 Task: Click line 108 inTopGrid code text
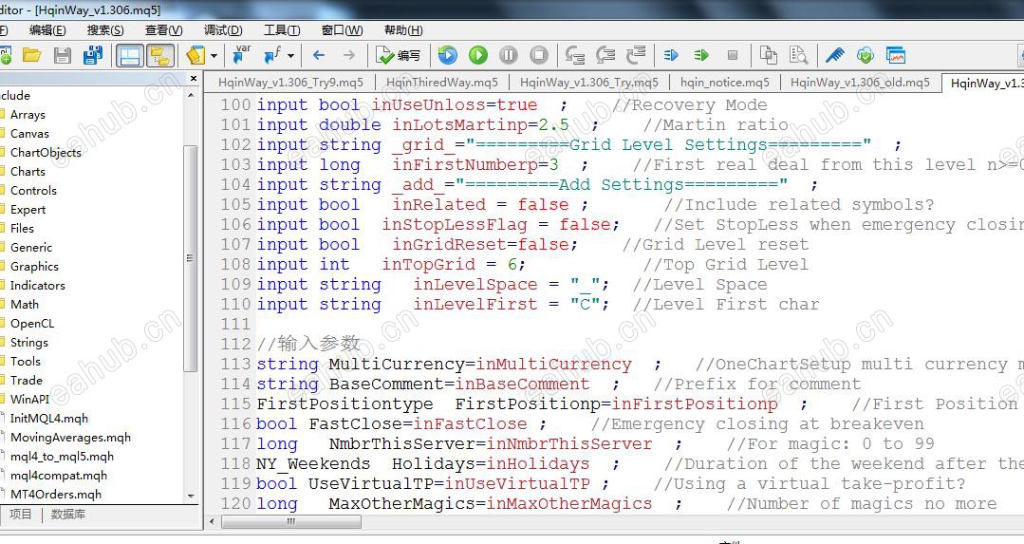(428, 264)
